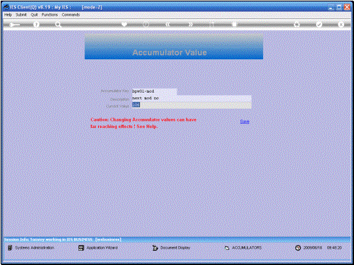Screen dimensions: 354x265
Task: Click the key icon in the toolbar
Action: 14,25
